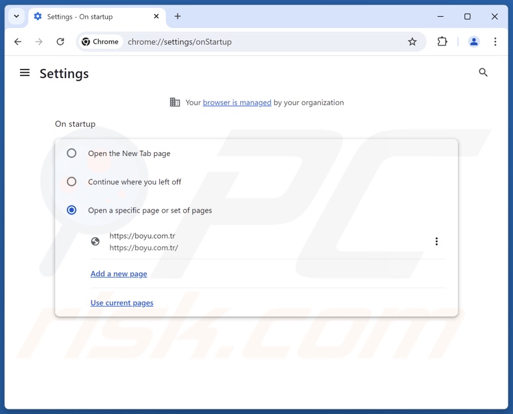The image size is (513, 414).
Task: Expand the tab search dropdown
Action: click(x=16, y=16)
